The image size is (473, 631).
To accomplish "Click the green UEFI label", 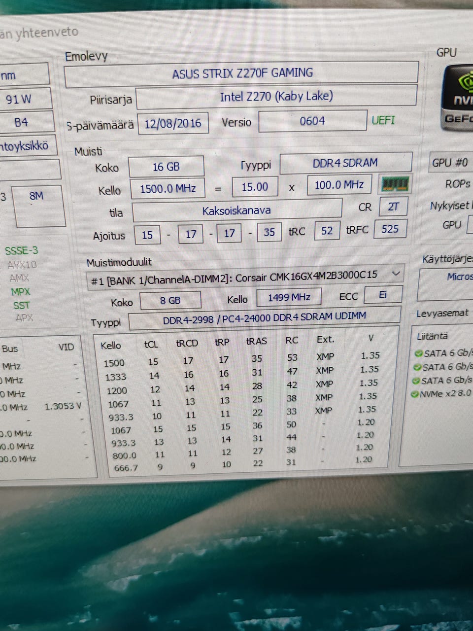I will (x=383, y=120).
